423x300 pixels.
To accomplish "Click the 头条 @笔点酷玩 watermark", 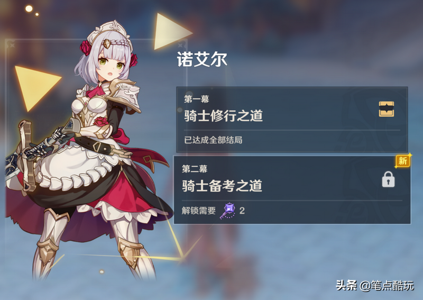I will [375, 285].
